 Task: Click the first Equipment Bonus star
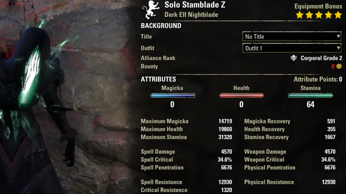[300, 15]
